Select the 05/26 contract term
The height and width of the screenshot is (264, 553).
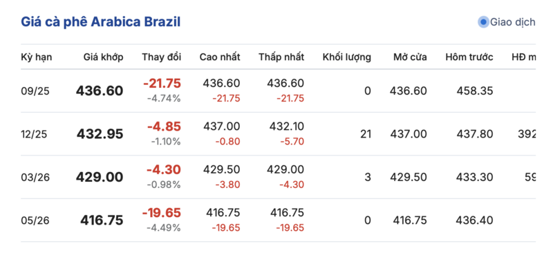coord(35,220)
